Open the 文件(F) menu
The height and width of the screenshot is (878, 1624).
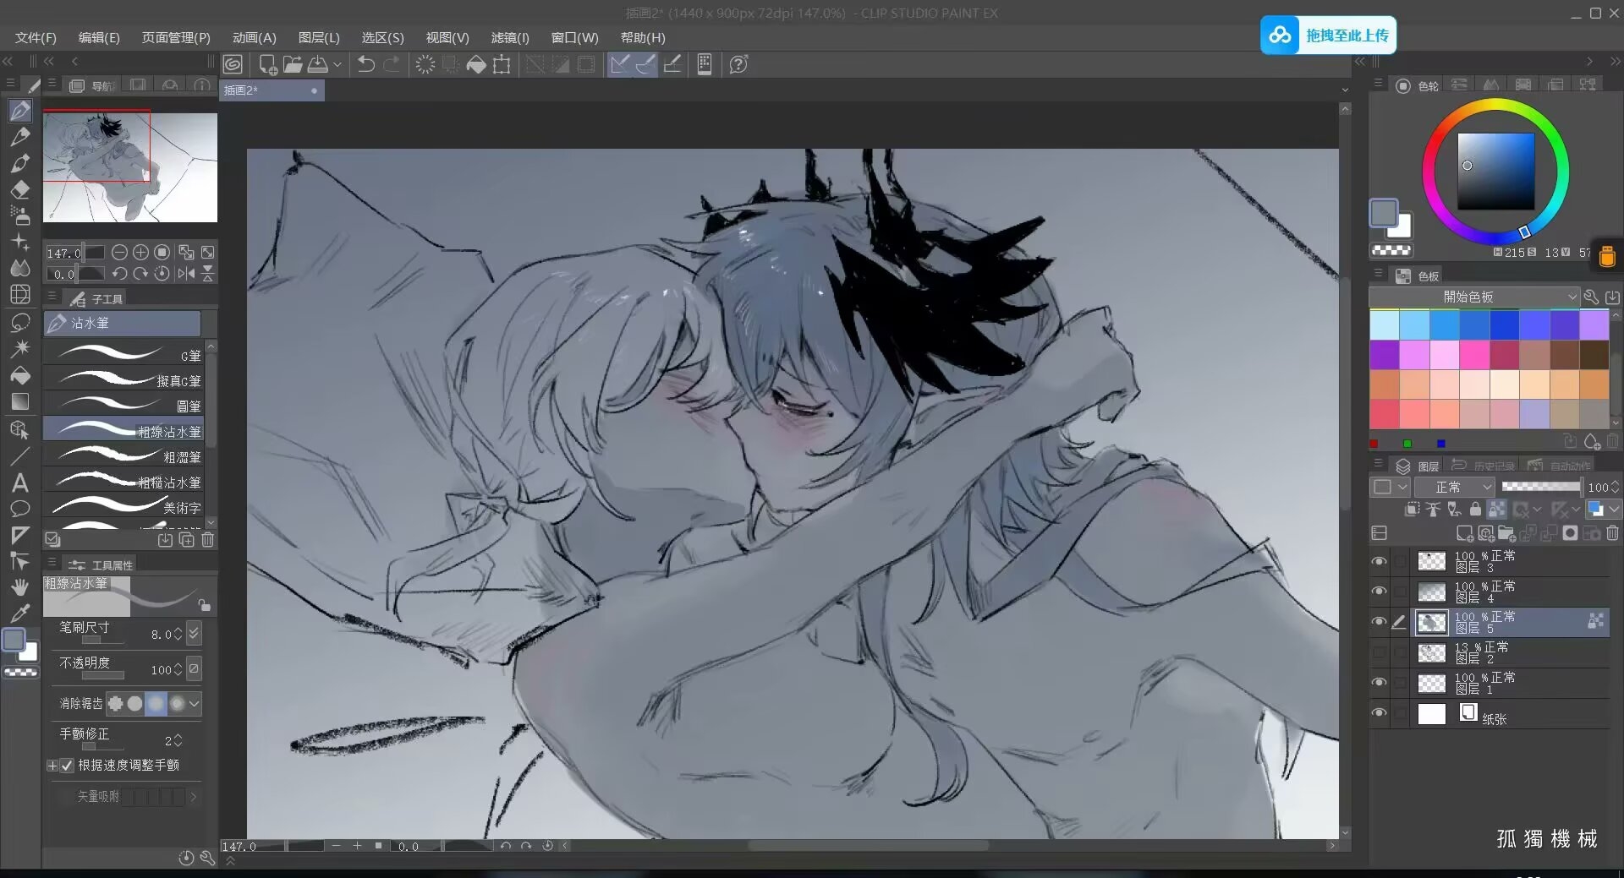tap(36, 38)
